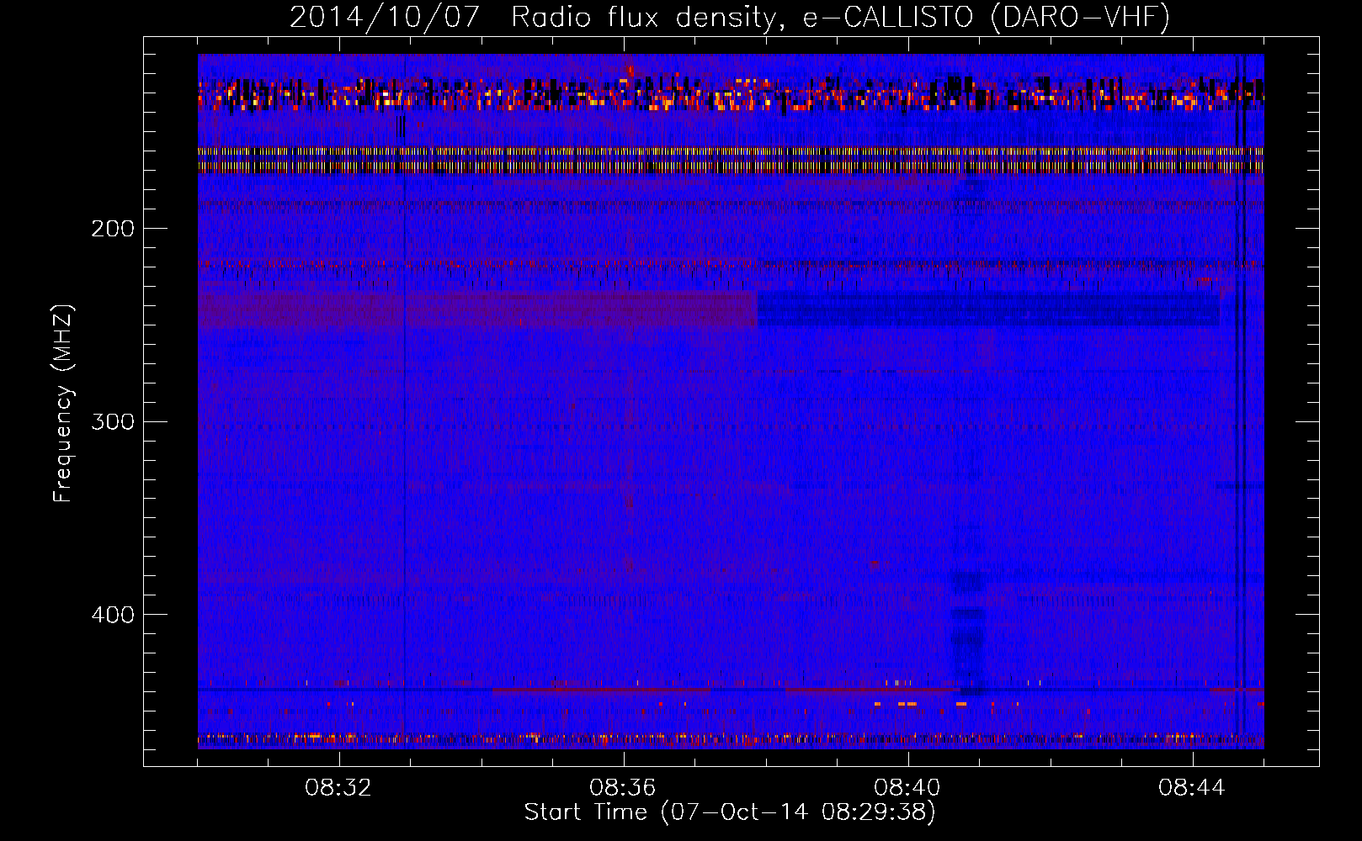
Task: Click the "08:40" time tick label
Action: tap(907, 788)
